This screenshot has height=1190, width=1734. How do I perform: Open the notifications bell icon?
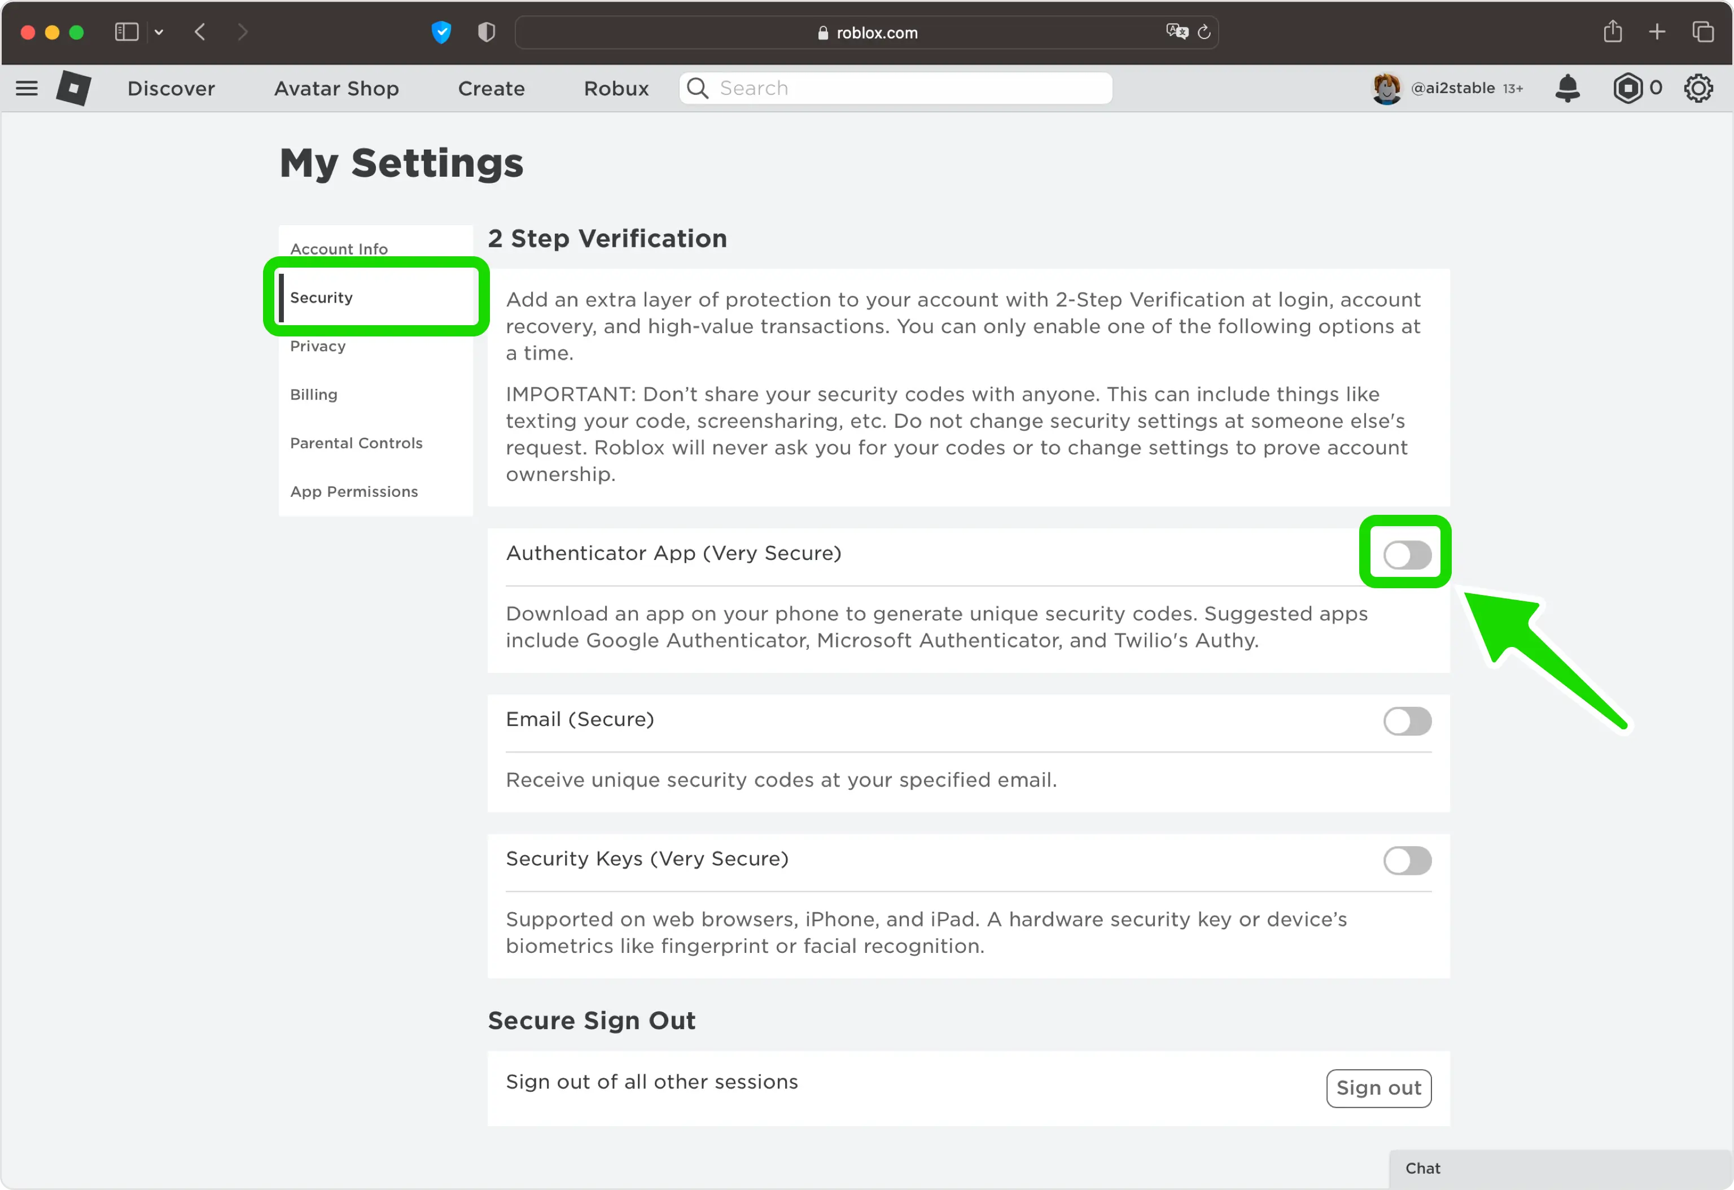1568,87
